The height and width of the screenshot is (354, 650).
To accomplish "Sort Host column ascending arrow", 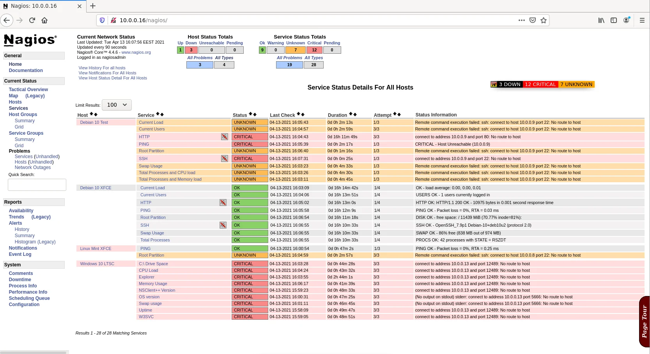I will [91, 114].
